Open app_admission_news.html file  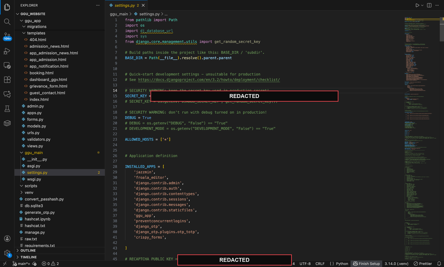(x=54, y=53)
